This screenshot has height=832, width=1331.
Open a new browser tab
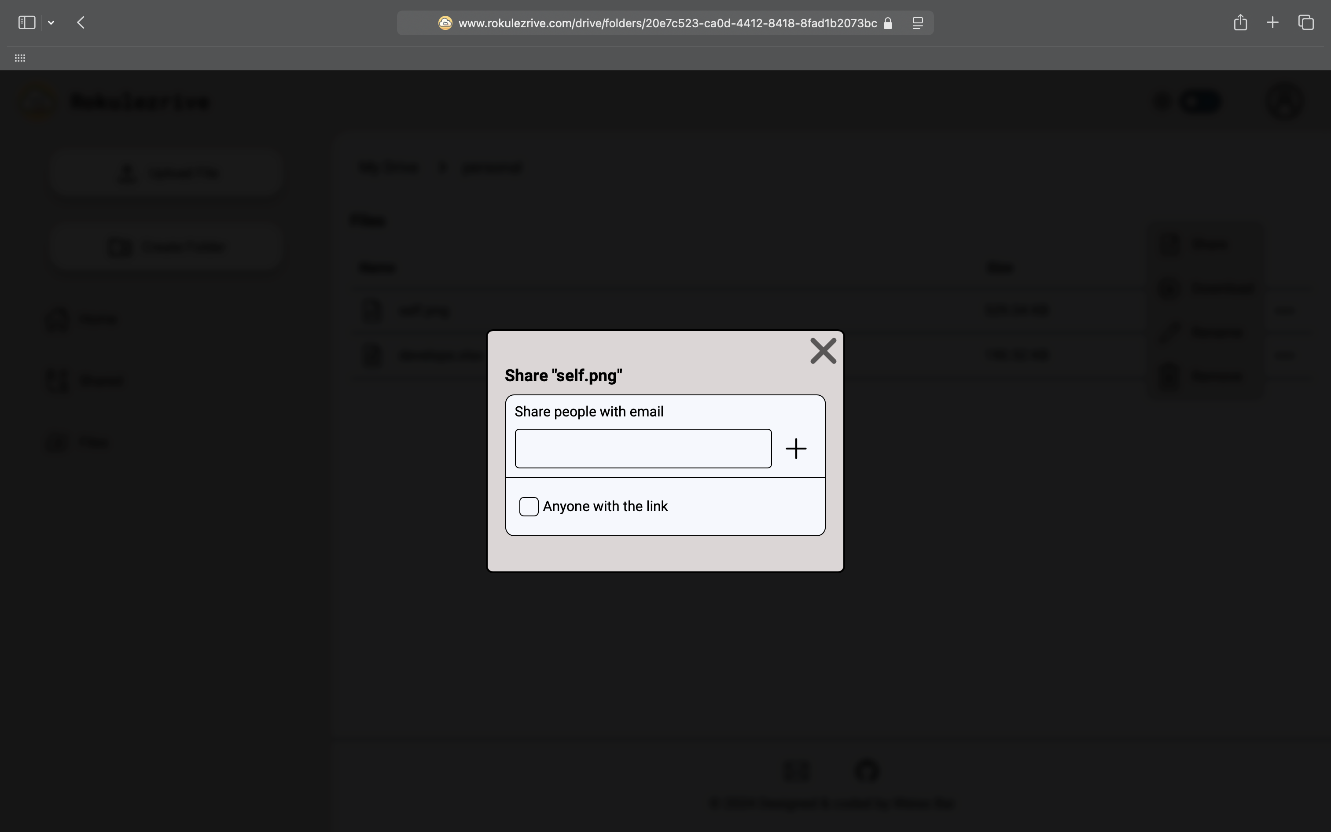point(1272,22)
